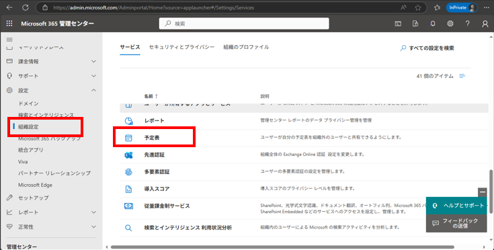Open the app launcher waffle icon

coord(9,24)
